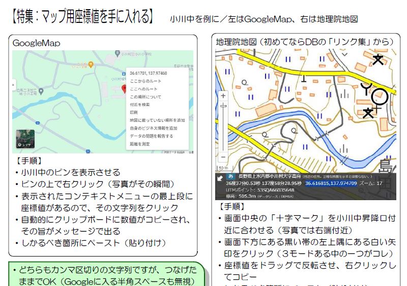Viewport: 407px width, 286px height.
Task: Click the orange restaurant marker on Google map
Action: click(x=91, y=65)
